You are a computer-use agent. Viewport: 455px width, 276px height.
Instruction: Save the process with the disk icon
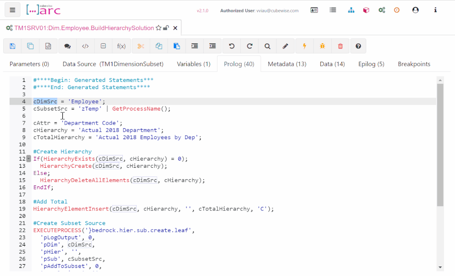12,45
